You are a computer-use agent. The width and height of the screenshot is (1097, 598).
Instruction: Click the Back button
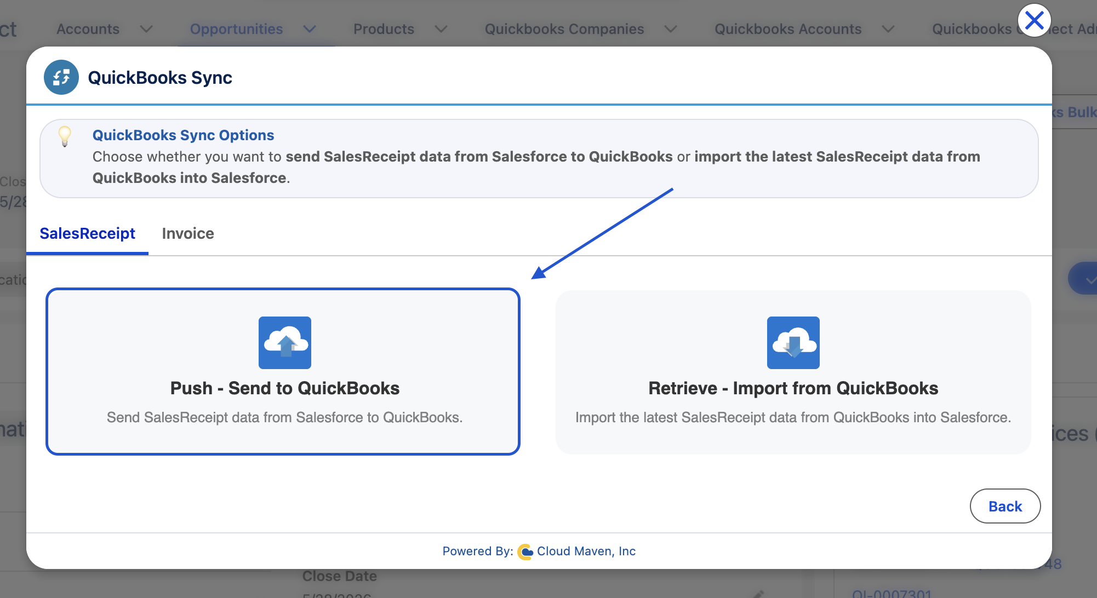coord(1005,506)
